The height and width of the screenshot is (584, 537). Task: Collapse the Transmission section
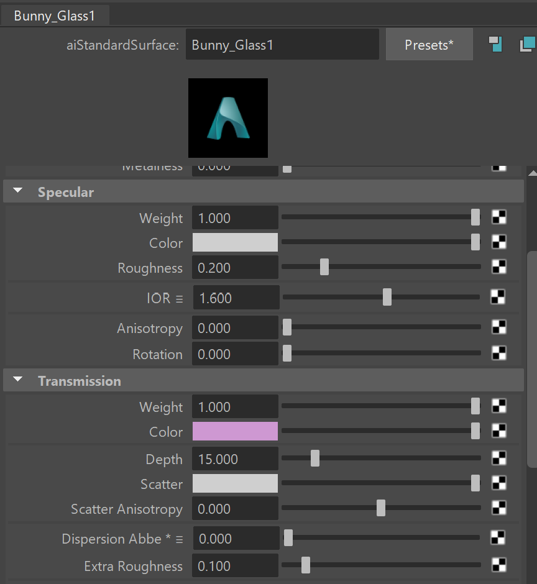[x=17, y=380]
